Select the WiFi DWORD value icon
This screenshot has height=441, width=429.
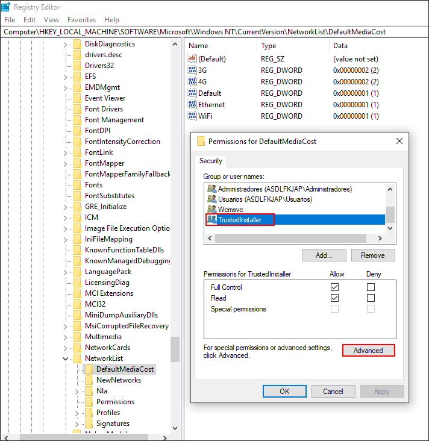(192, 116)
